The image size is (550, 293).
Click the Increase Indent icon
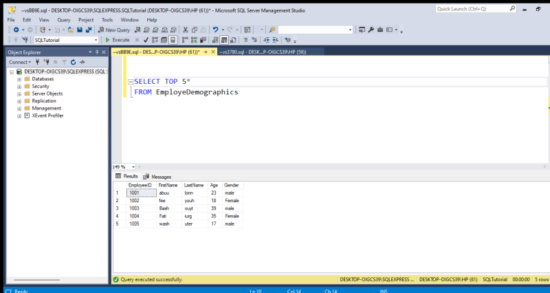276,40
